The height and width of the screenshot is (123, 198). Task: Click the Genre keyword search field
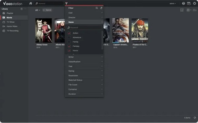pos(84,28)
